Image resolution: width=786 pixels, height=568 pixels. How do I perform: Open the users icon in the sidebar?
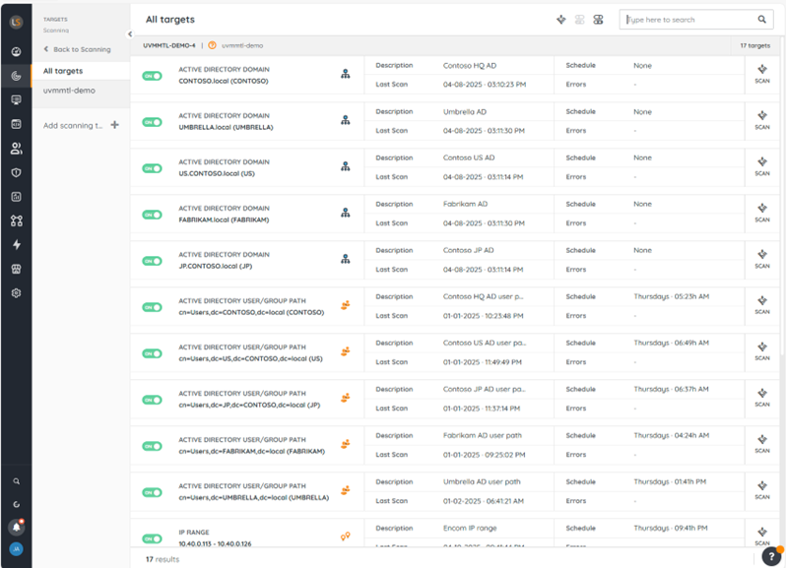point(16,149)
